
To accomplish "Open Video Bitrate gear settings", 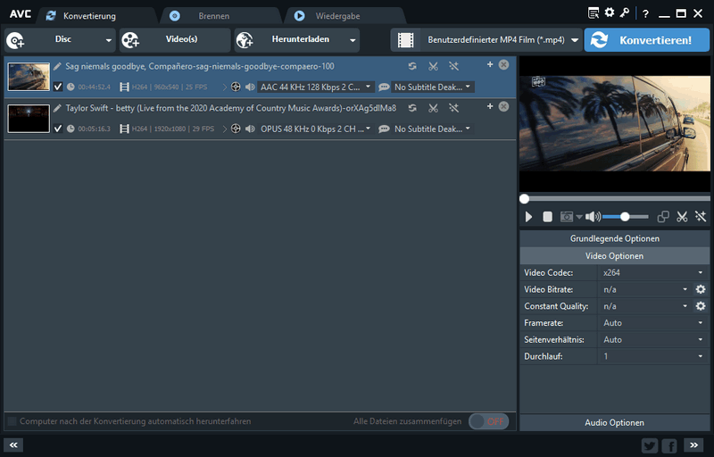I will (x=701, y=289).
